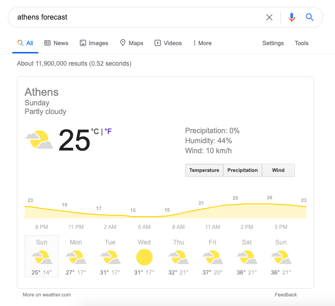Open search Tools options
The image size is (335, 306).
(301, 43)
